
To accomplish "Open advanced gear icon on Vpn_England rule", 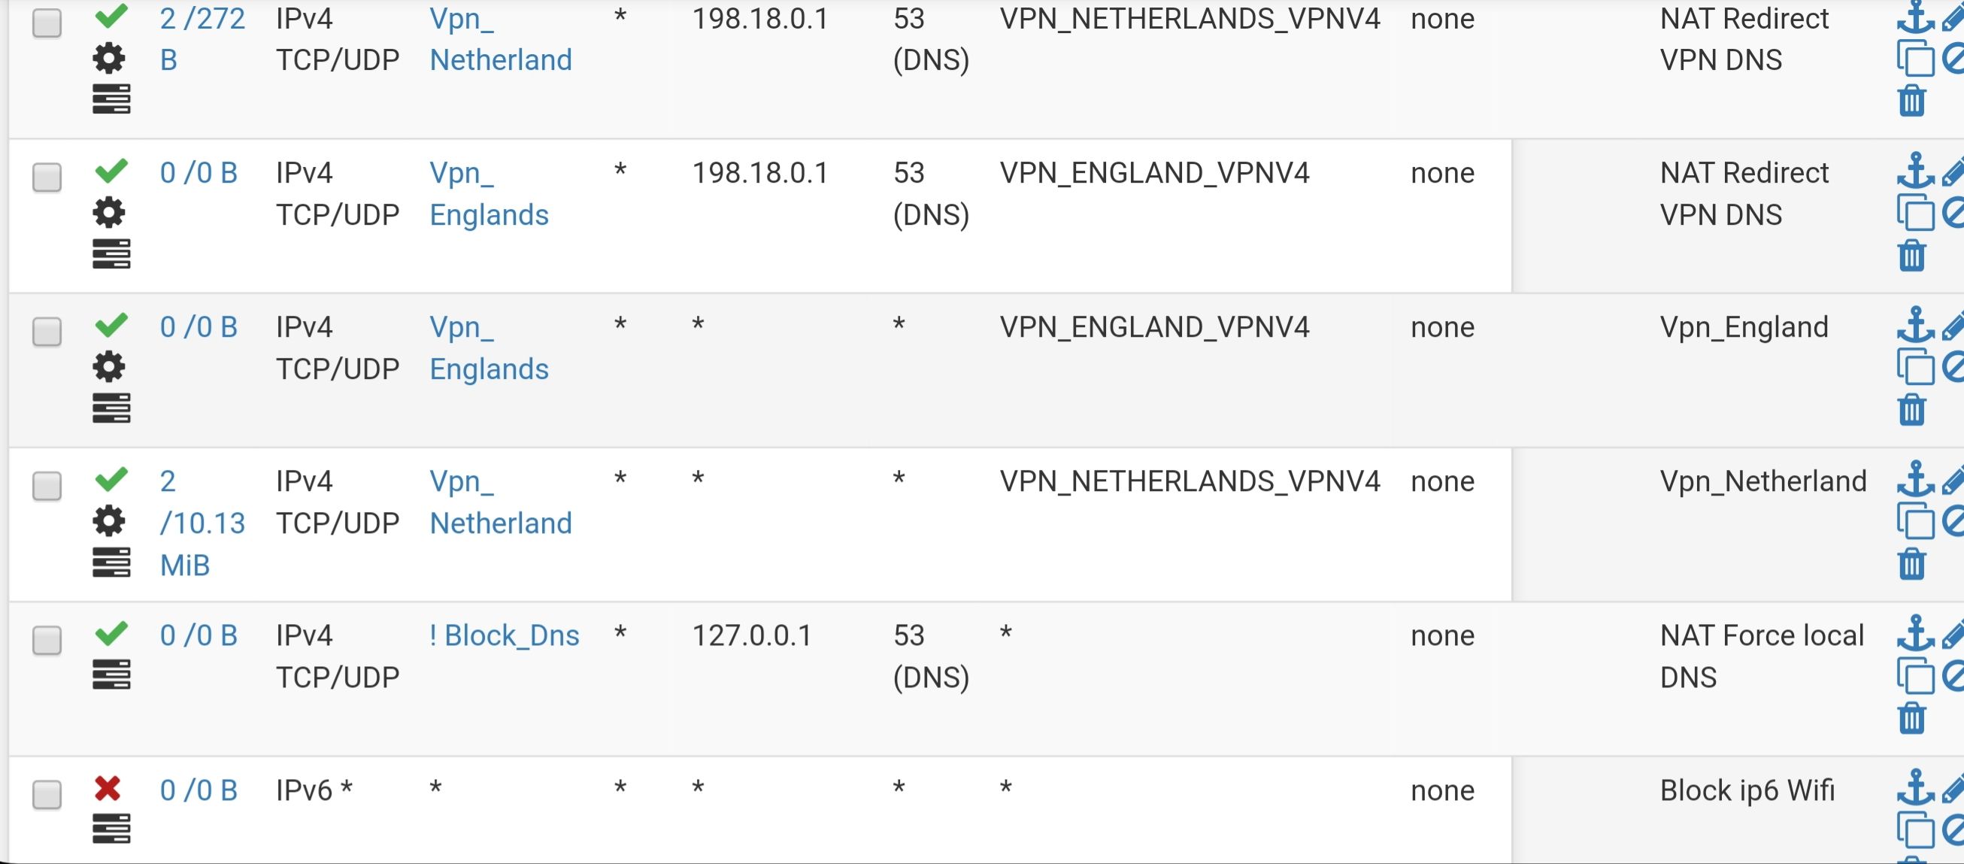I will point(109,367).
